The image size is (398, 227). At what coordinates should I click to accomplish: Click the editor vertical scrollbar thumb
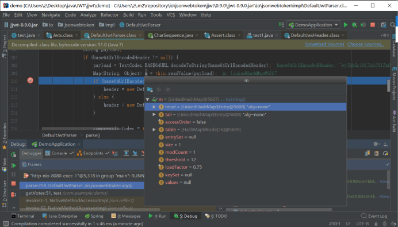pos(388,85)
